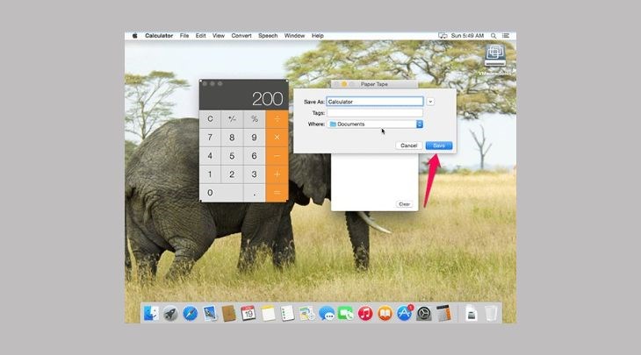This screenshot has width=641, height=355.
Task: Open Safari compass icon in dock
Action: click(190, 314)
